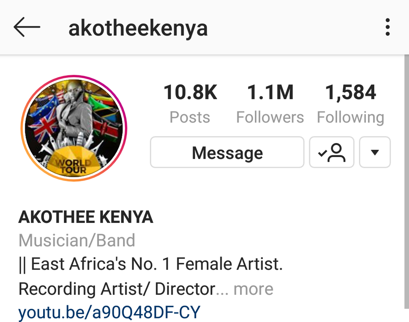Click the vertical scrollbar on right edge
This screenshot has height=322, width=409.
point(407,182)
